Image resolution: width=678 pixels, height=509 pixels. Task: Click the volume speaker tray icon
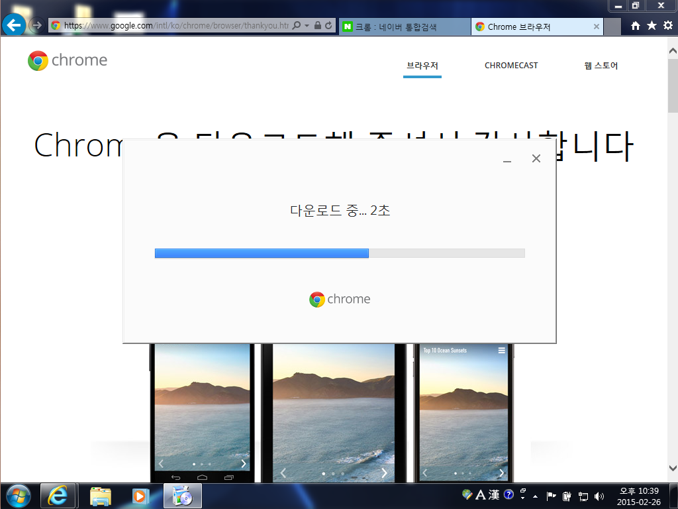pyautogui.click(x=599, y=496)
